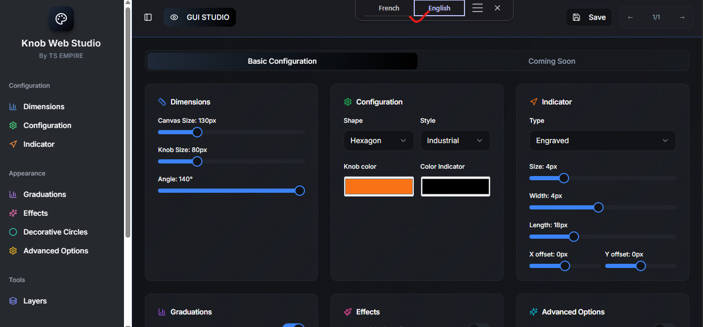Pick the orange Knob color swatch
Image resolution: width=703 pixels, height=327 pixels.
tap(379, 186)
